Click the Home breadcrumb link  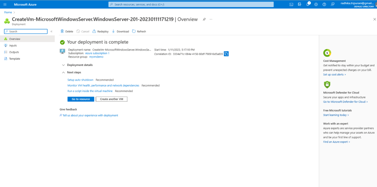(8, 12)
